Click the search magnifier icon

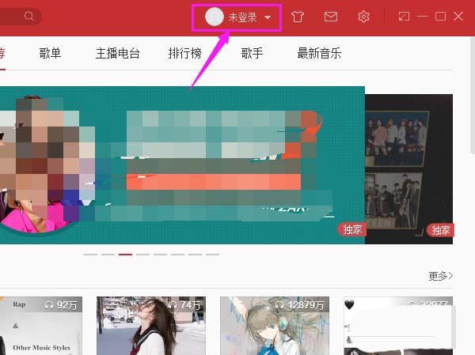(x=29, y=16)
